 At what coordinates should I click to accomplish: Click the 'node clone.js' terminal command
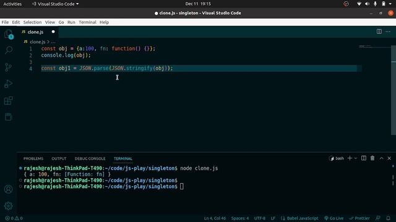tap(199, 168)
